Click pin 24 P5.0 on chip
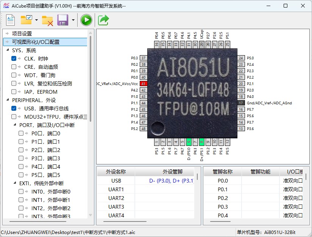 (x=241, y=58)
